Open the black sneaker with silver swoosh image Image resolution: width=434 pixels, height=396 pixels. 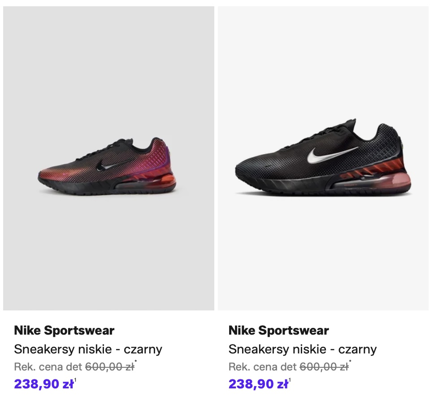tap(323, 158)
